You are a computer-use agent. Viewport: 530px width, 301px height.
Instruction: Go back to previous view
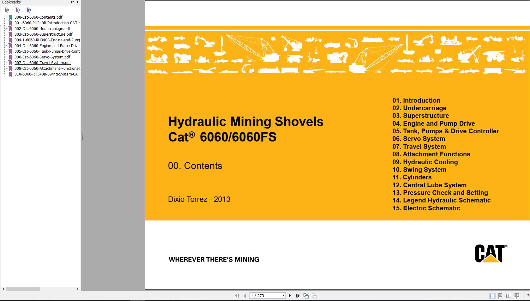coord(306,296)
